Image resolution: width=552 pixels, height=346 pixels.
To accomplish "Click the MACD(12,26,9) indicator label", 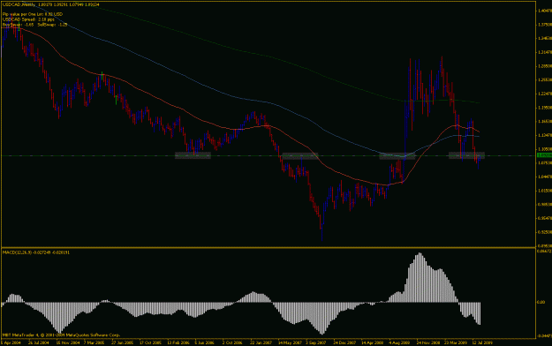I will (x=36, y=252).
